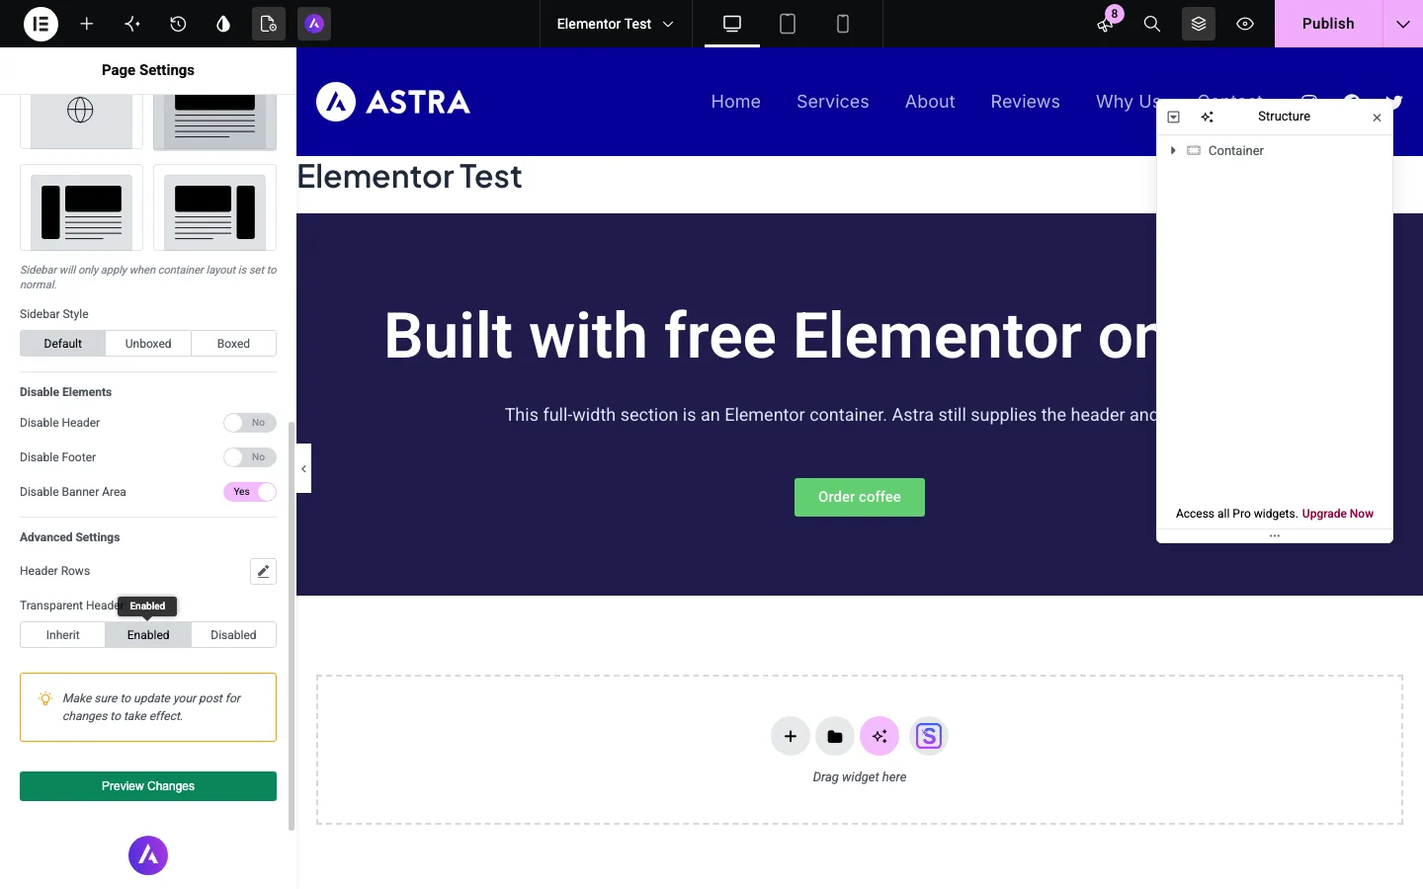
Task: Open the Elementor logo menu
Action: (x=41, y=24)
